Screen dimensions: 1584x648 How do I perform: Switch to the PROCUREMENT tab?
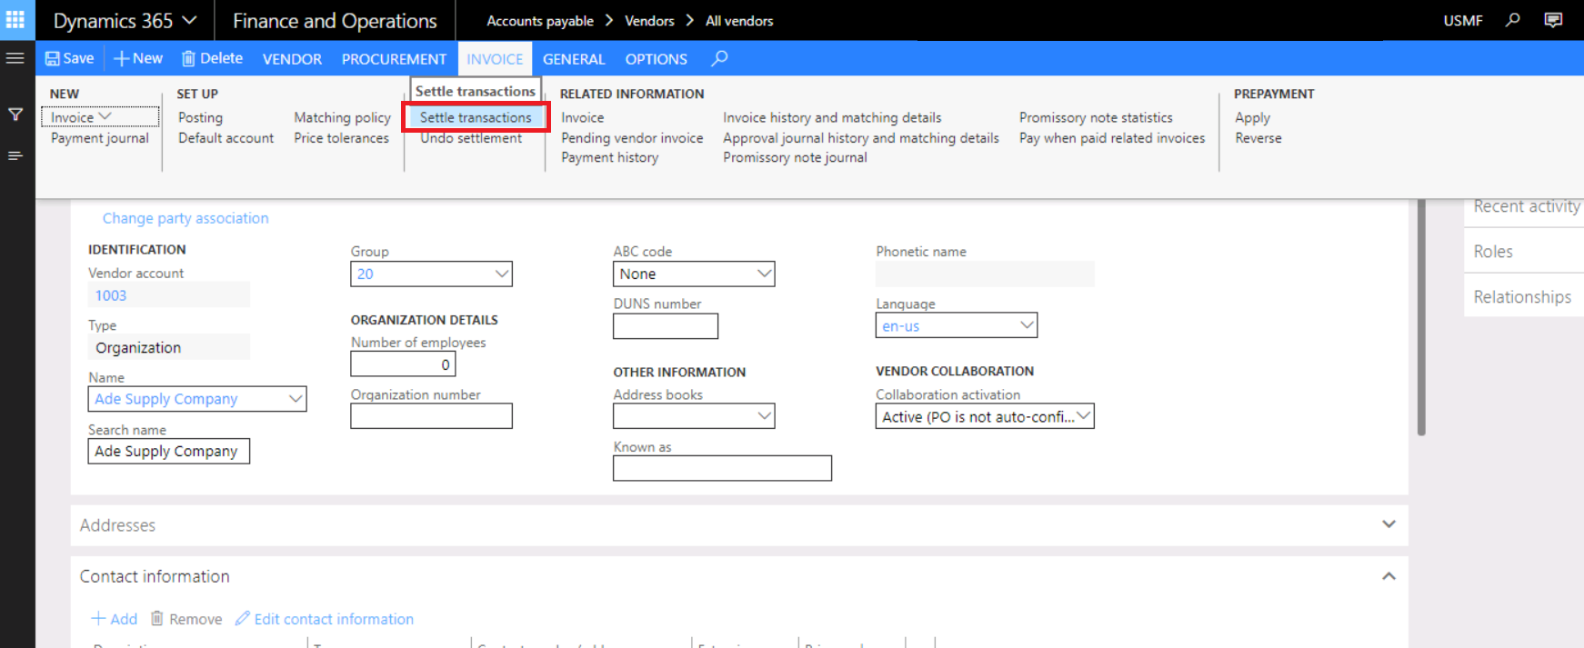[x=394, y=59]
